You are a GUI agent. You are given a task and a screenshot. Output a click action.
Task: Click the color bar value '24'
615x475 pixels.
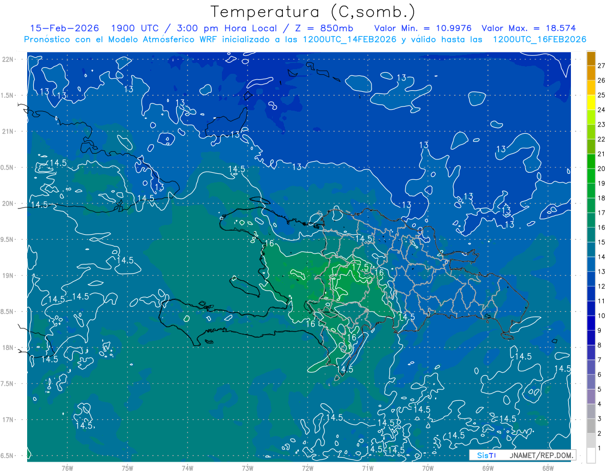tap(601, 110)
